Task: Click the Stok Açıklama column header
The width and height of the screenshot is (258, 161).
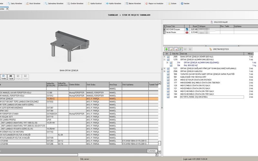Action: 135,85
